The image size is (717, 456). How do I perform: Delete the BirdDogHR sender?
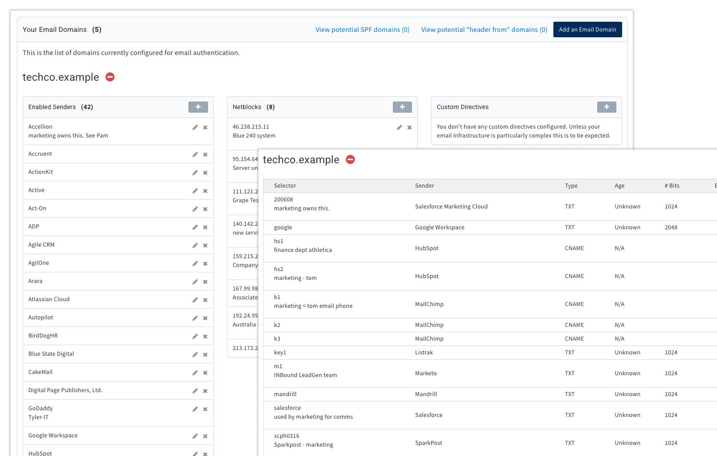coord(205,336)
